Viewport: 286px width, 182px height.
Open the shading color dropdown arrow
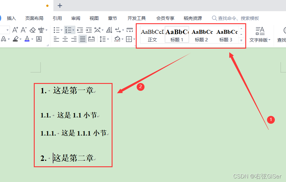click(x=122, y=39)
